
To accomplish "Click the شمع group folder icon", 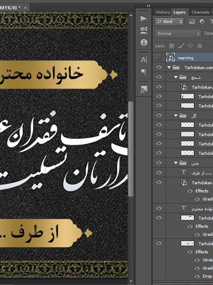I will pos(183,77).
